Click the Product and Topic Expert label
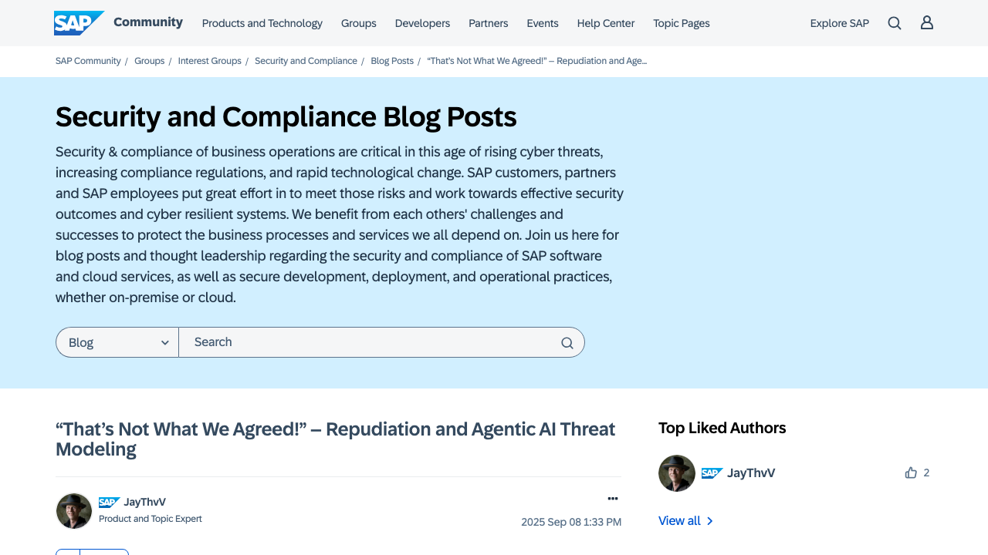The image size is (988, 555). pyautogui.click(x=151, y=519)
